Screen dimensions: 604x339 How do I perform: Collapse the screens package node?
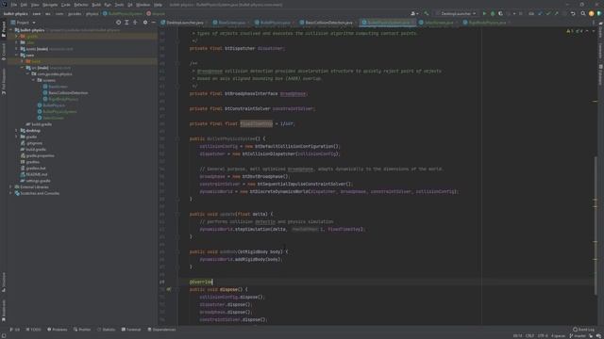coord(34,80)
